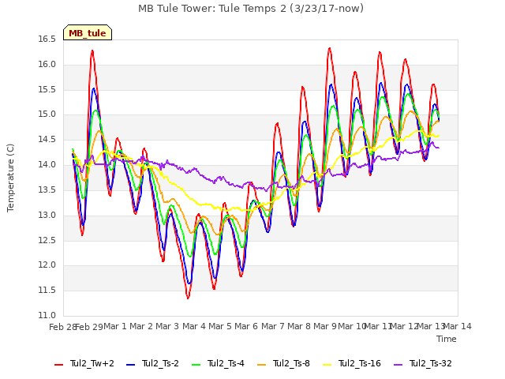Click the red curve's Mar 4 minimum
The image size is (505, 379).
point(188,298)
